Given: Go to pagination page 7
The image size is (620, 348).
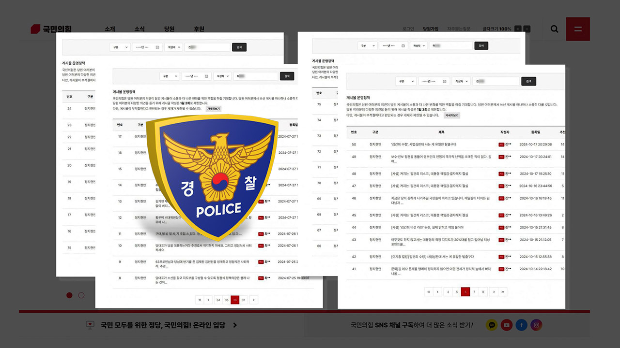Looking at the screenshot, I should [x=474, y=291].
